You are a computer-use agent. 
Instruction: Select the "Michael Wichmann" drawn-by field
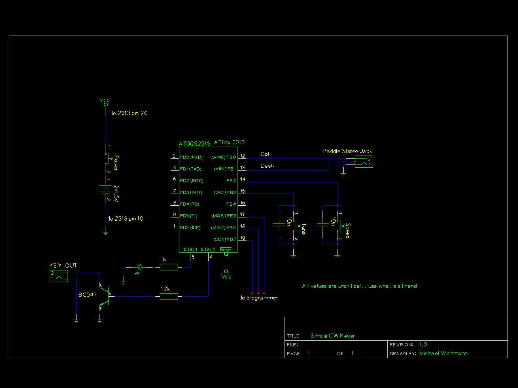[443, 353]
